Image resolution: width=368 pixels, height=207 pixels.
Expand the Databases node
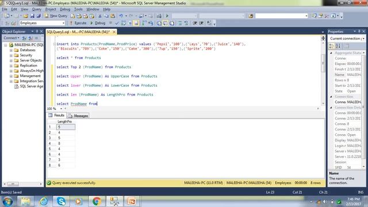[x=11, y=50]
